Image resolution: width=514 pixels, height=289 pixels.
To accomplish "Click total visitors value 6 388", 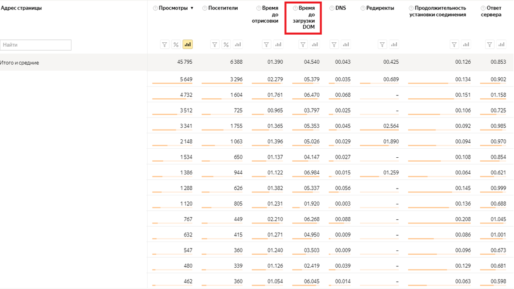I will [236, 62].
